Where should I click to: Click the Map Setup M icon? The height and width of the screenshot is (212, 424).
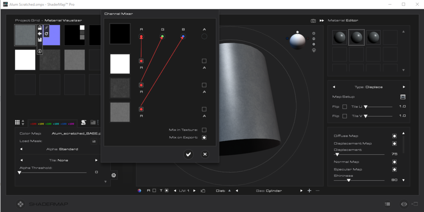coord(403,97)
